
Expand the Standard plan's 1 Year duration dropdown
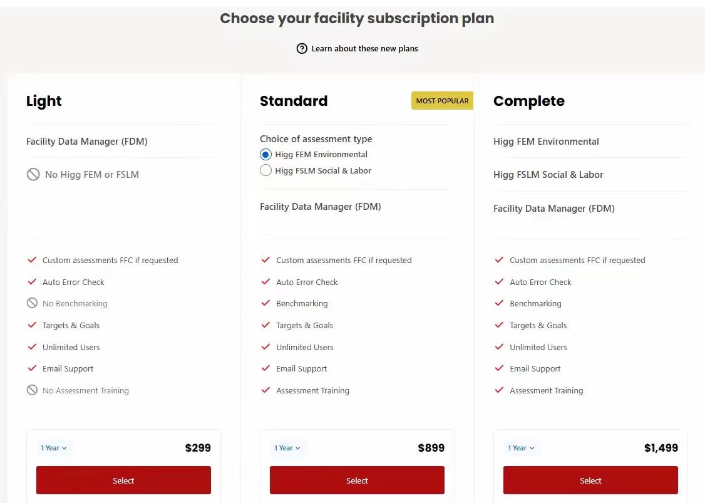[x=287, y=448]
